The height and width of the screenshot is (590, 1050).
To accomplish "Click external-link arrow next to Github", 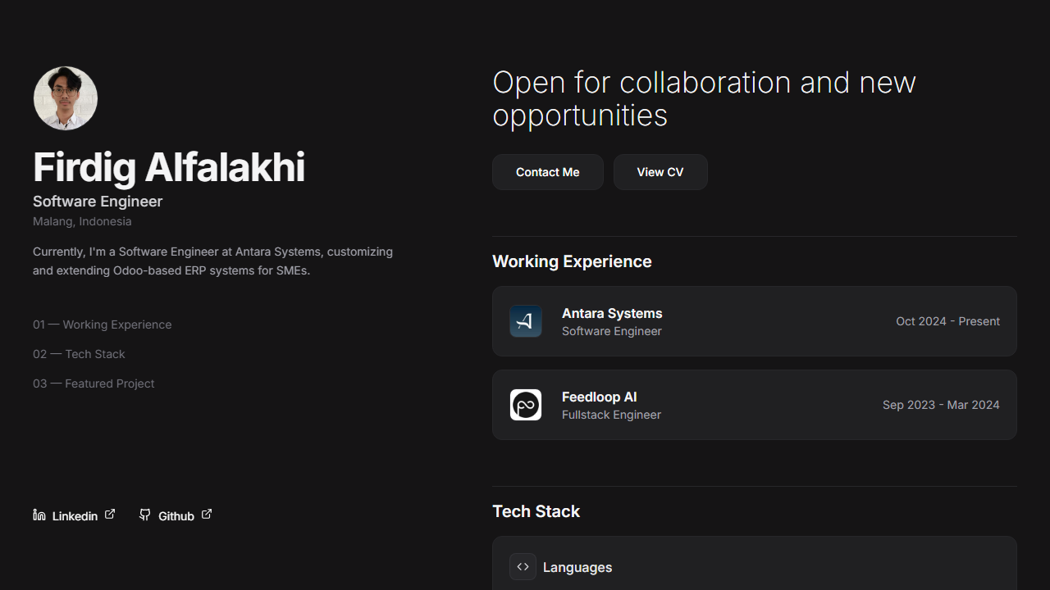I will pyautogui.click(x=207, y=514).
